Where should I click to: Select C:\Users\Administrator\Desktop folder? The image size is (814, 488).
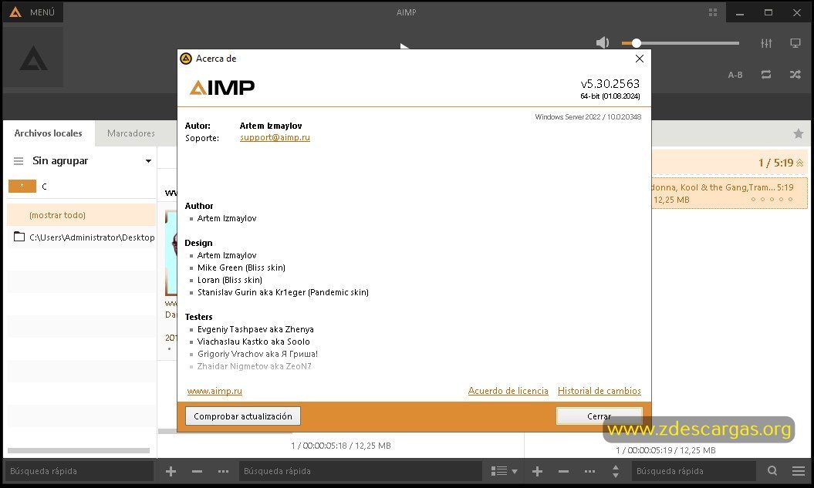pos(82,237)
